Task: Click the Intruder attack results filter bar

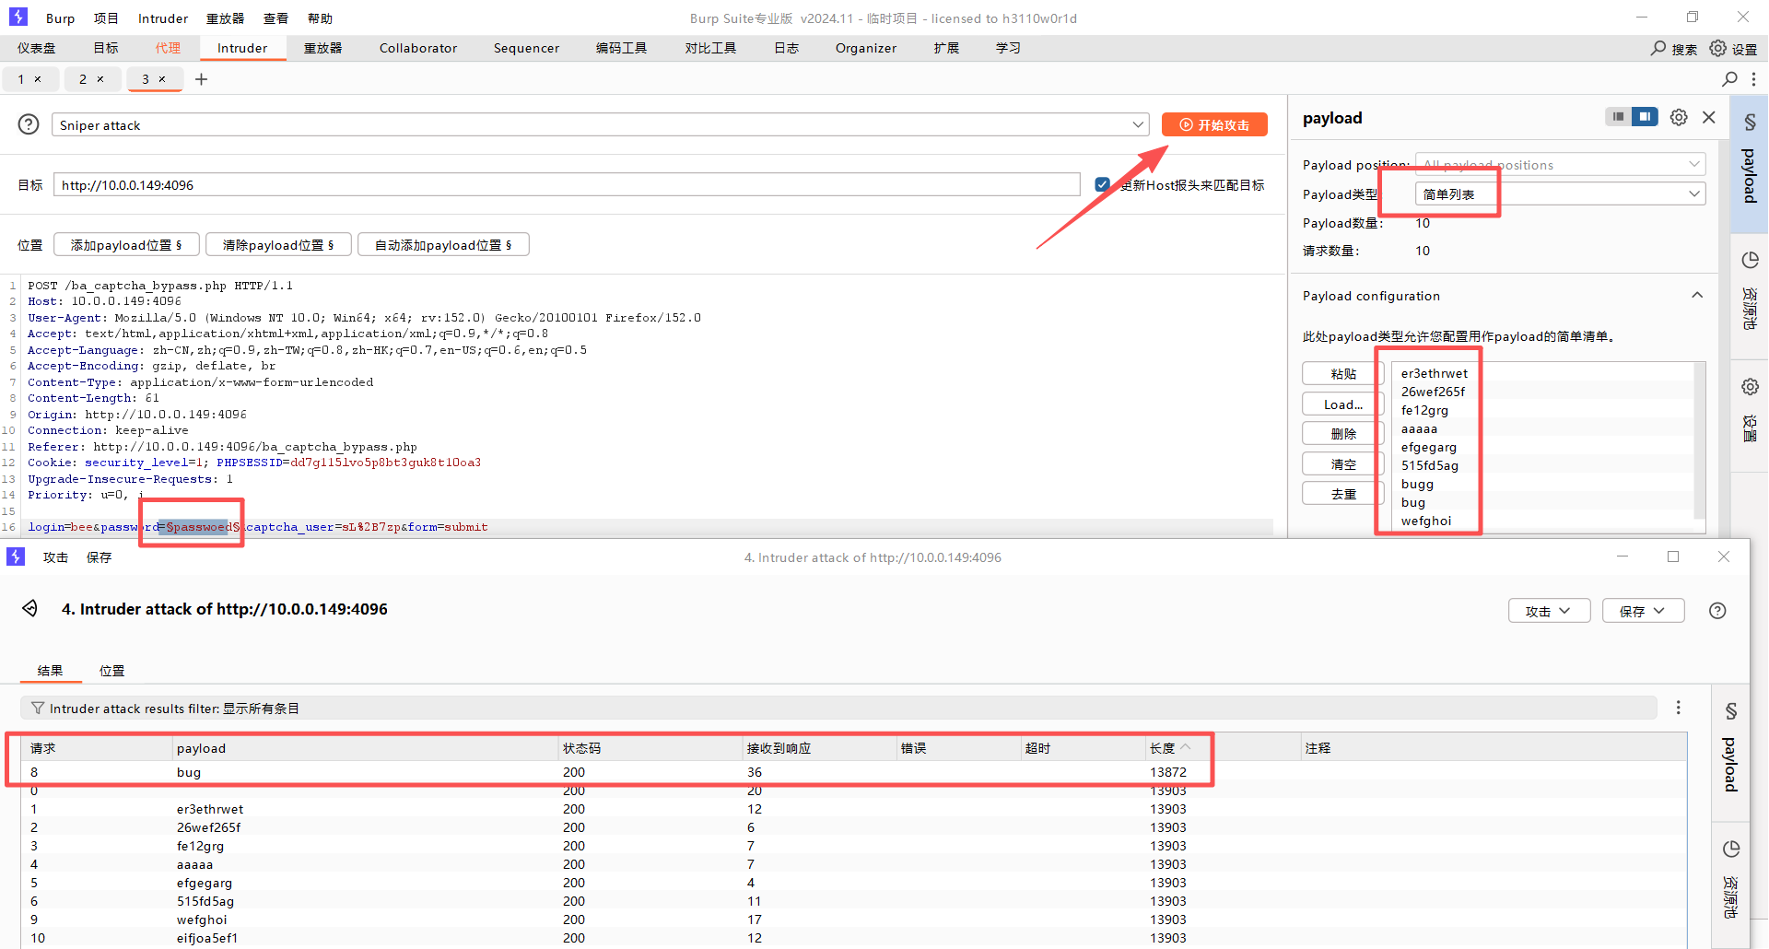Action: [x=838, y=708]
